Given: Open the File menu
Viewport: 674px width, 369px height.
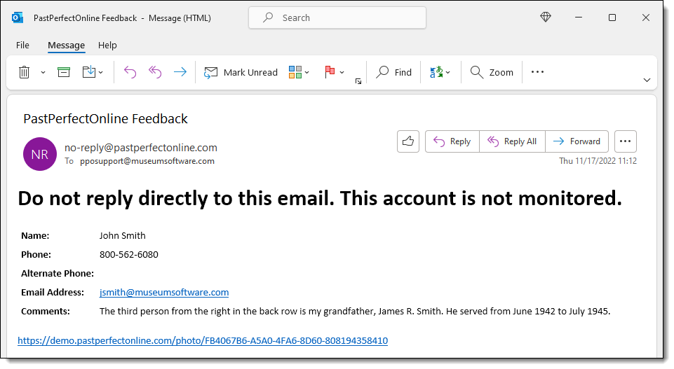Looking at the screenshot, I should 22,45.
